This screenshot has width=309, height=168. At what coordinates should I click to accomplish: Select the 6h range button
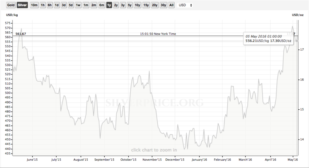coord(49,5)
